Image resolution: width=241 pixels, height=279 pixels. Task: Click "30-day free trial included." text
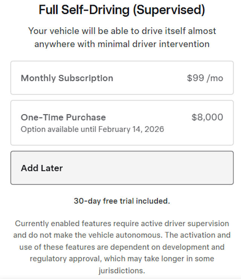click(x=122, y=201)
